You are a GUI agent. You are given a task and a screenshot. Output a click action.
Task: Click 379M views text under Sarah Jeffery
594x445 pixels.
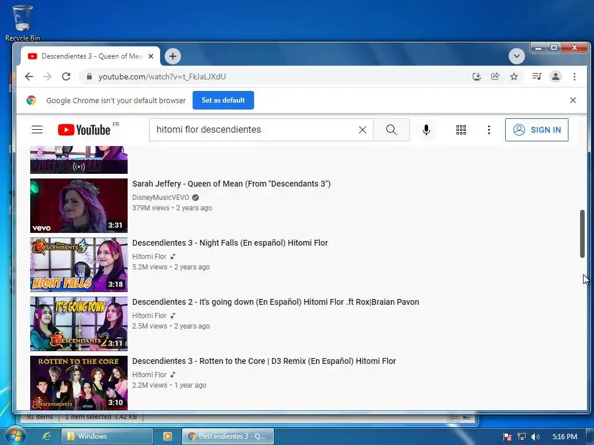[151, 208]
